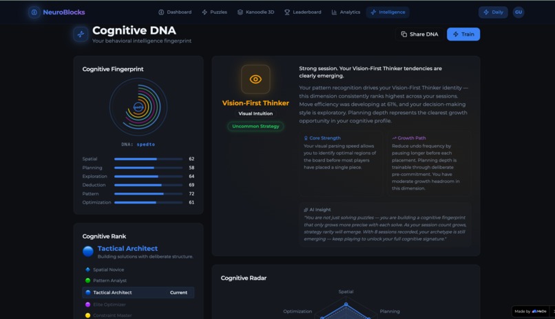The image size is (555, 319).
Task: Click the Growth Path heading
Action: 412,138
